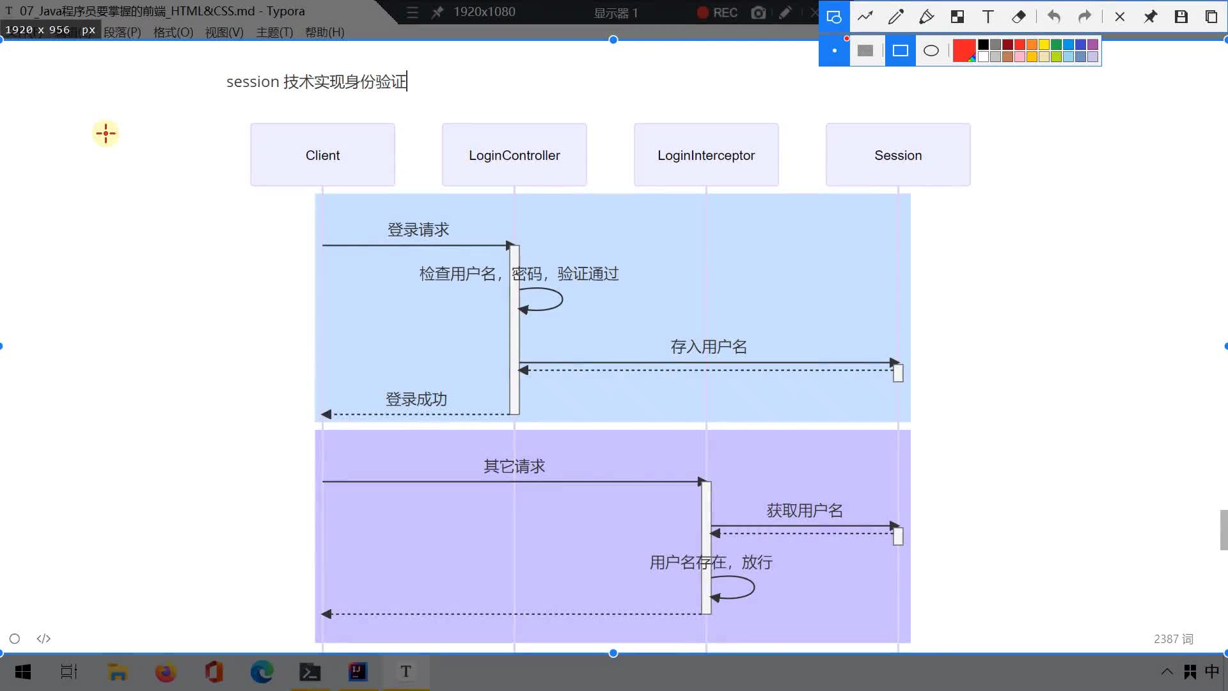Pick the pink color swatch
This screenshot has height=691, width=1228.
pos(1019,56)
